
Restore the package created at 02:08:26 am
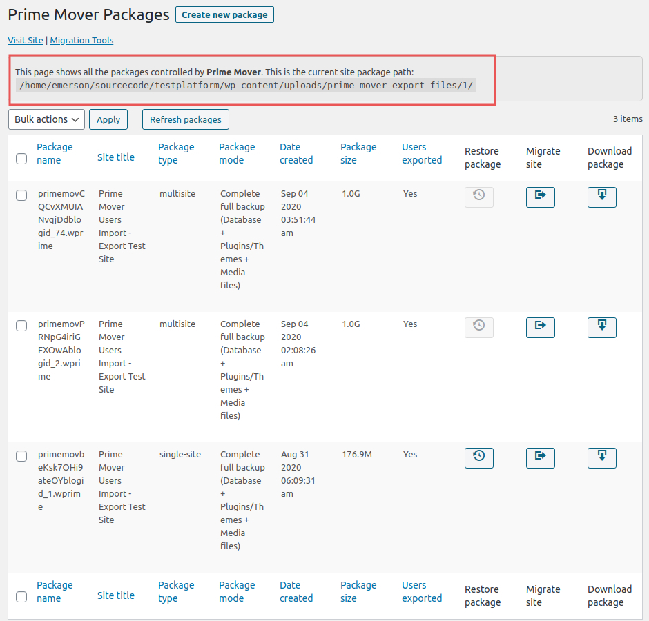pos(479,328)
